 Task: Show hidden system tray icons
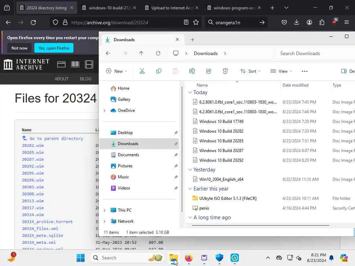coord(268,258)
